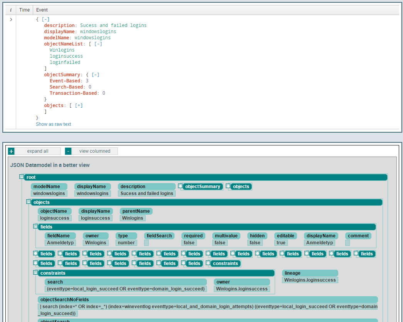Click the comment label in fields
Image resolution: width=403 pixels, height=322 pixels.
point(358,236)
